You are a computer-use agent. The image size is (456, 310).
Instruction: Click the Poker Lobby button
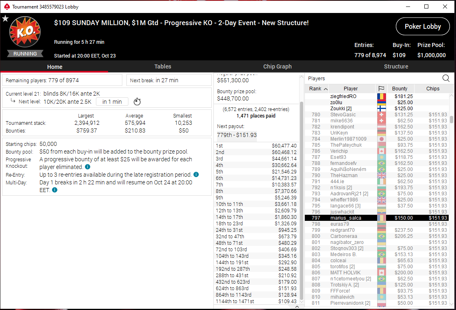tap(423, 26)
